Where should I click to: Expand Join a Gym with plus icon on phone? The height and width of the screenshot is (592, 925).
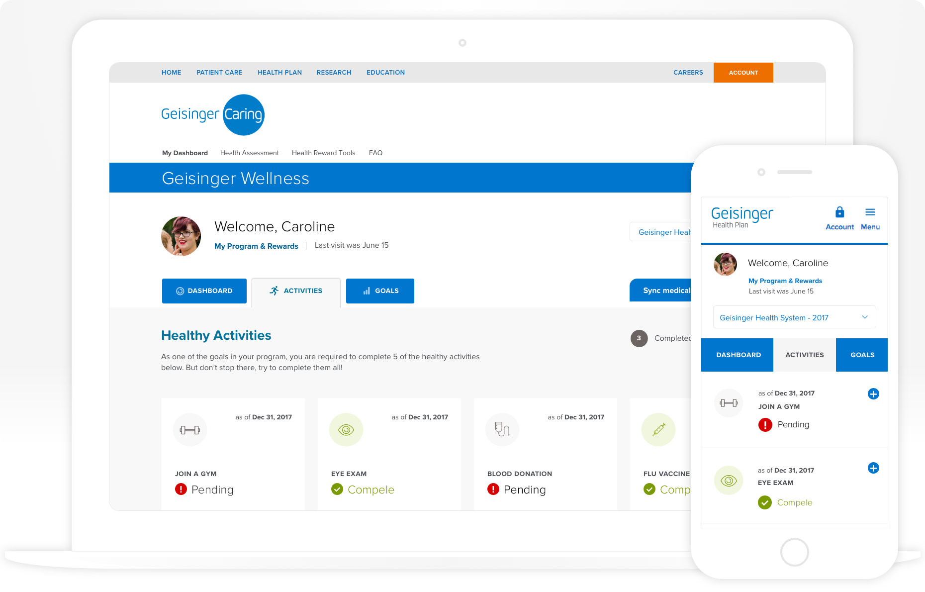tap(873, 394)
